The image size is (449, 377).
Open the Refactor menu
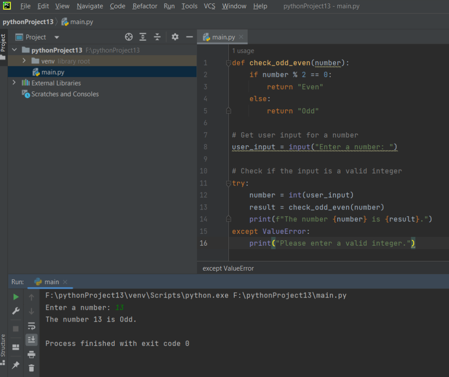pyautogui.click(x=145, y=6)
